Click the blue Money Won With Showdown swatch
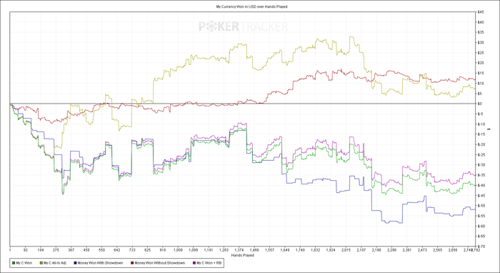 tap(75, 263)
